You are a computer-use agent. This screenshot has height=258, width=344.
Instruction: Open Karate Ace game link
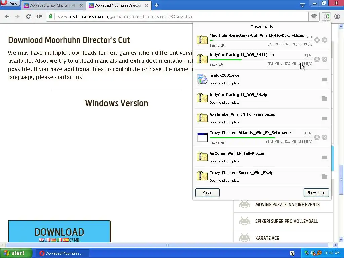tap(267, 238)
